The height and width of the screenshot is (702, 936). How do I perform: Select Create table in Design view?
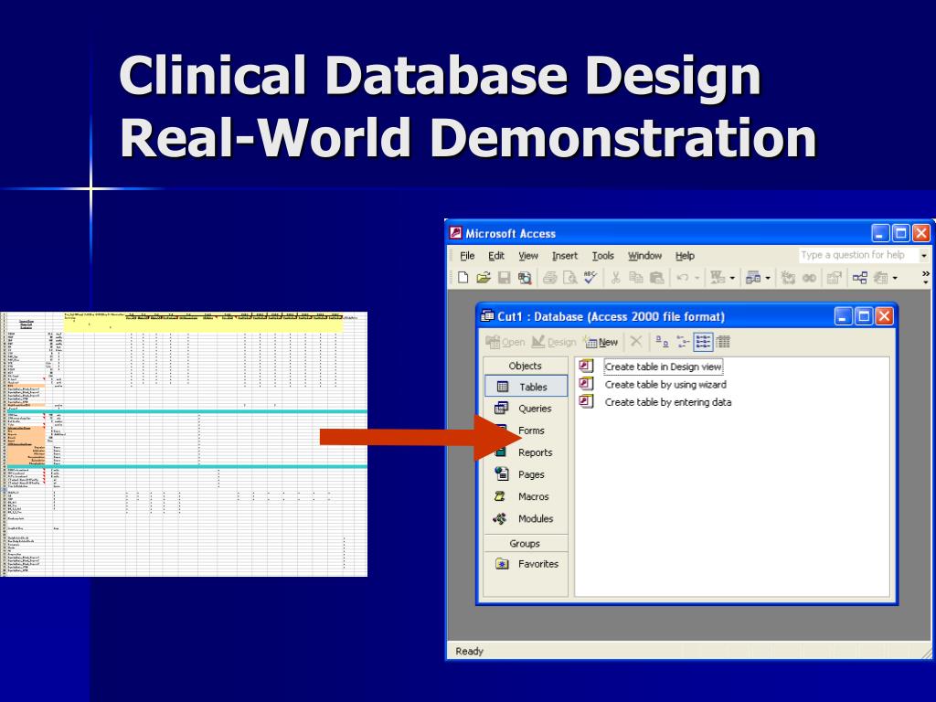(x=663, y=367)
